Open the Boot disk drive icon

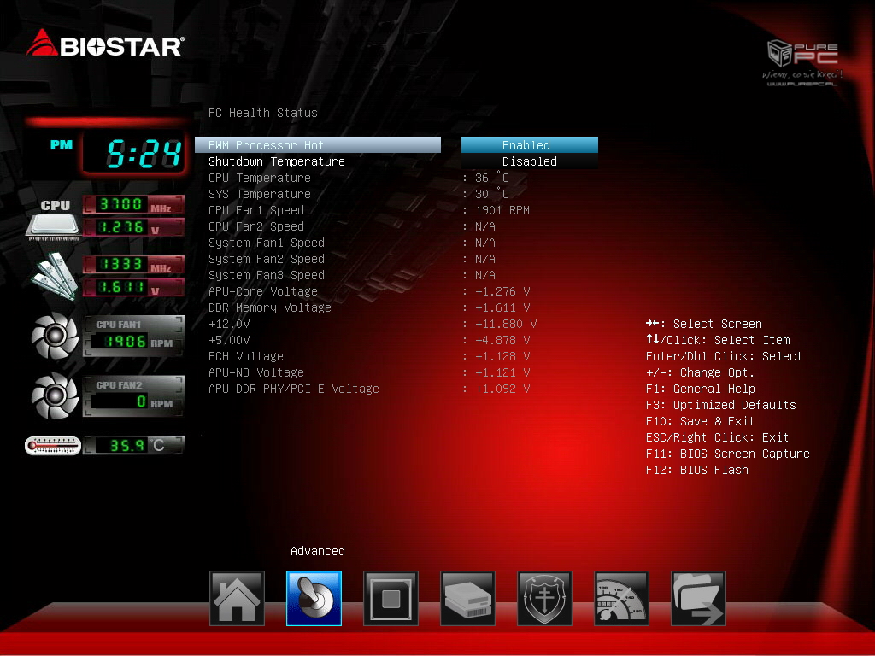(x=467, y=598)
